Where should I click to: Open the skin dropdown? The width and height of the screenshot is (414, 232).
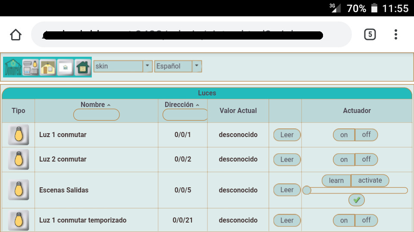coord(123,66)
